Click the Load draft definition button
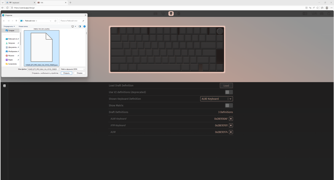Screen dimensions: 334x180 [226, 86]
